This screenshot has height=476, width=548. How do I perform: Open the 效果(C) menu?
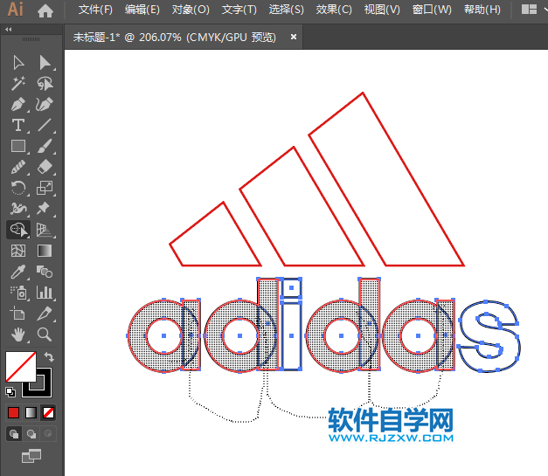click(334, 10)
